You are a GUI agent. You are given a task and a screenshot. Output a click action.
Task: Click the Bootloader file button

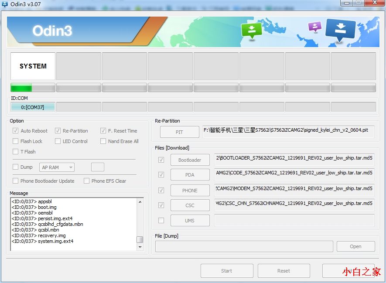click(x=190, y=160)
